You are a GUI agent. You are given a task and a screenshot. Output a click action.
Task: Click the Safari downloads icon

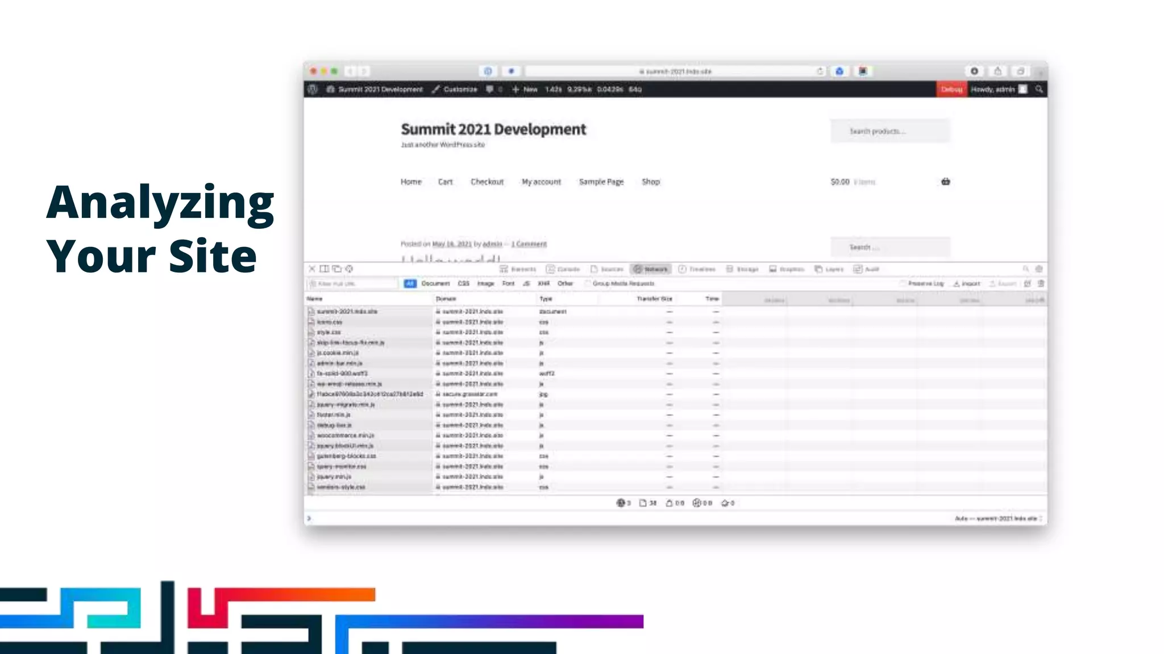point(974,71)
